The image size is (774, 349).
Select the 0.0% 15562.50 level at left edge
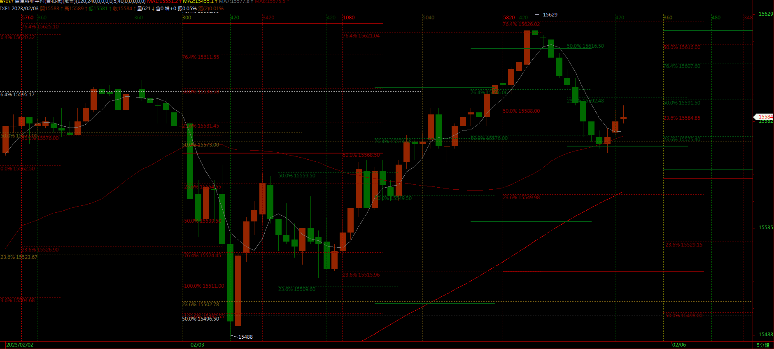click(x=17, y=169)
